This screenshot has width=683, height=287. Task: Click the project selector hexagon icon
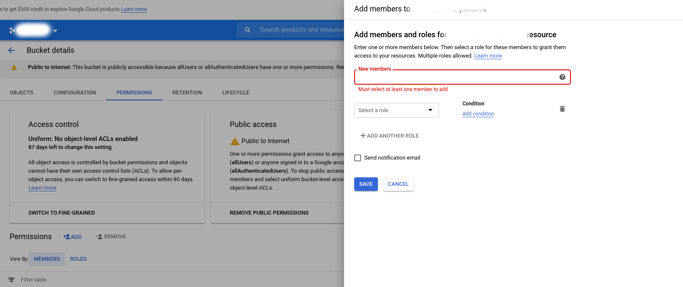coord(12,30)
